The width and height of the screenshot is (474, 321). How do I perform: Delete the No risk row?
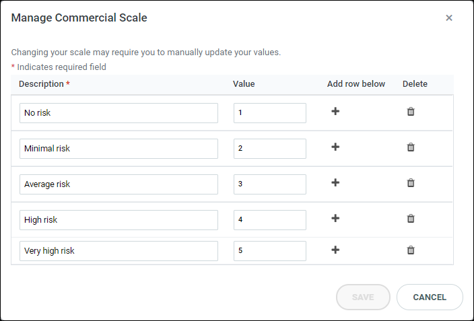pos(411,112)
